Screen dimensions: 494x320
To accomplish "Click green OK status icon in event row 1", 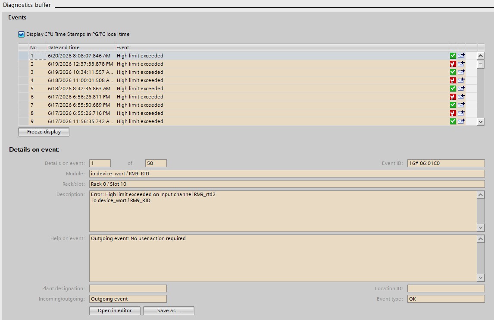I will click(x=453, y=56).
